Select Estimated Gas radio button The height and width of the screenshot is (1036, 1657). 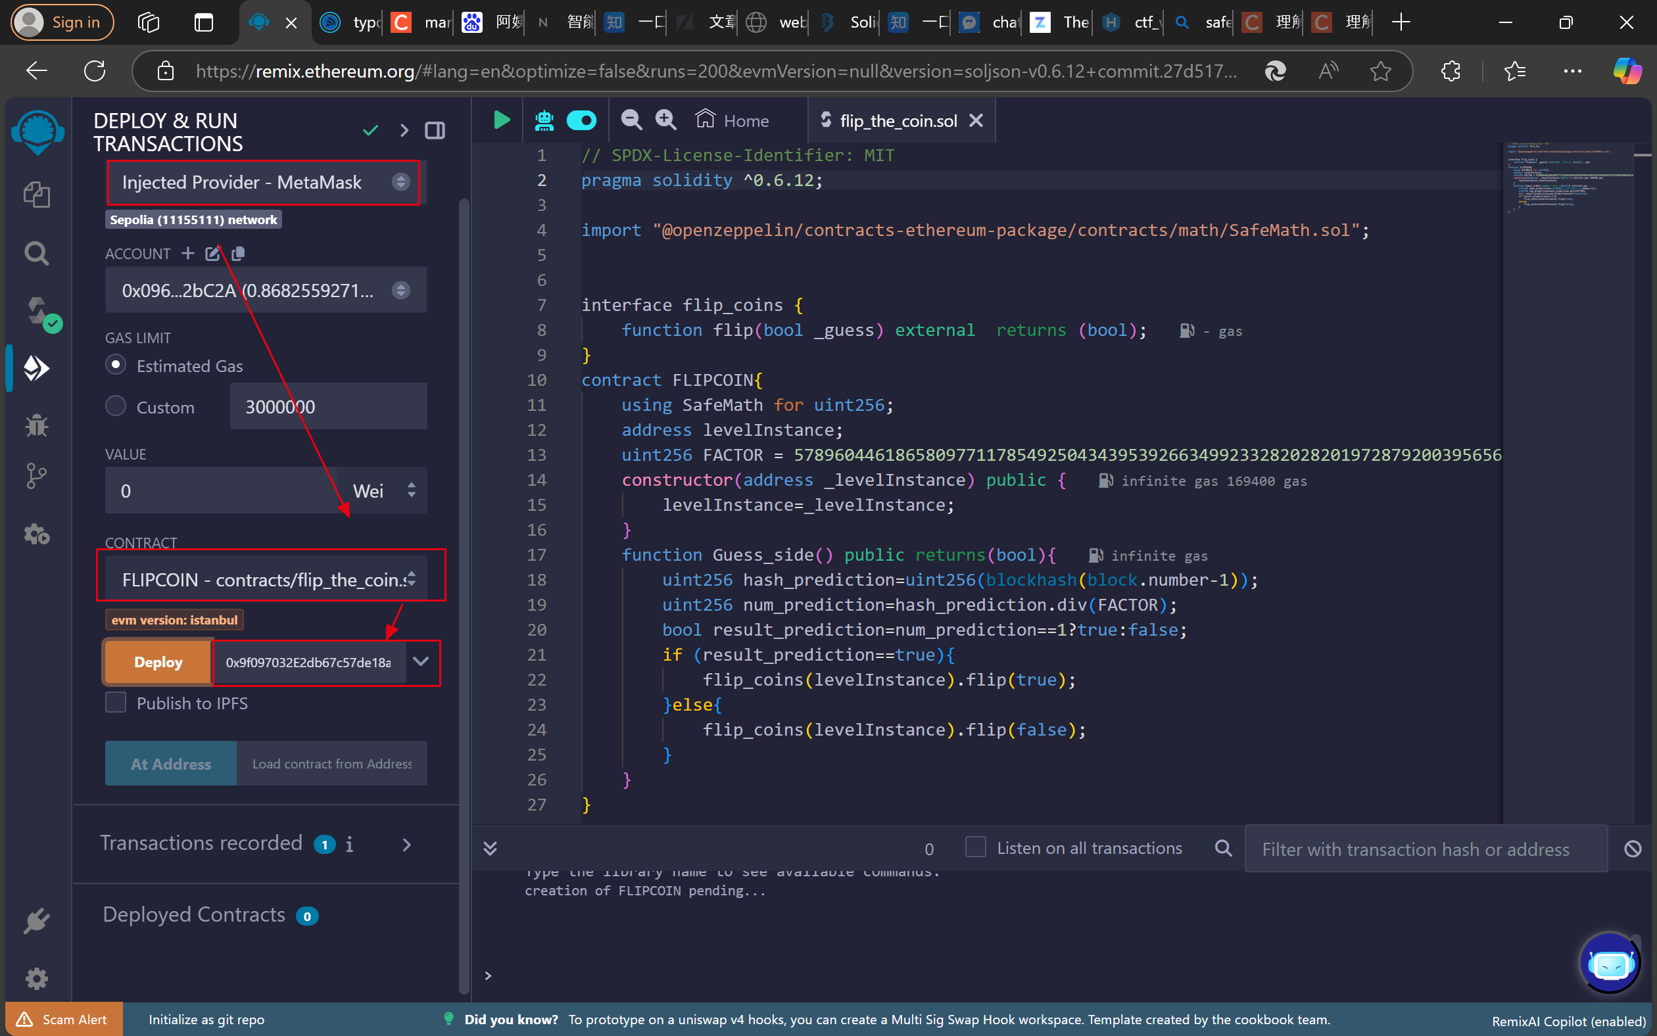pos(116,365)
